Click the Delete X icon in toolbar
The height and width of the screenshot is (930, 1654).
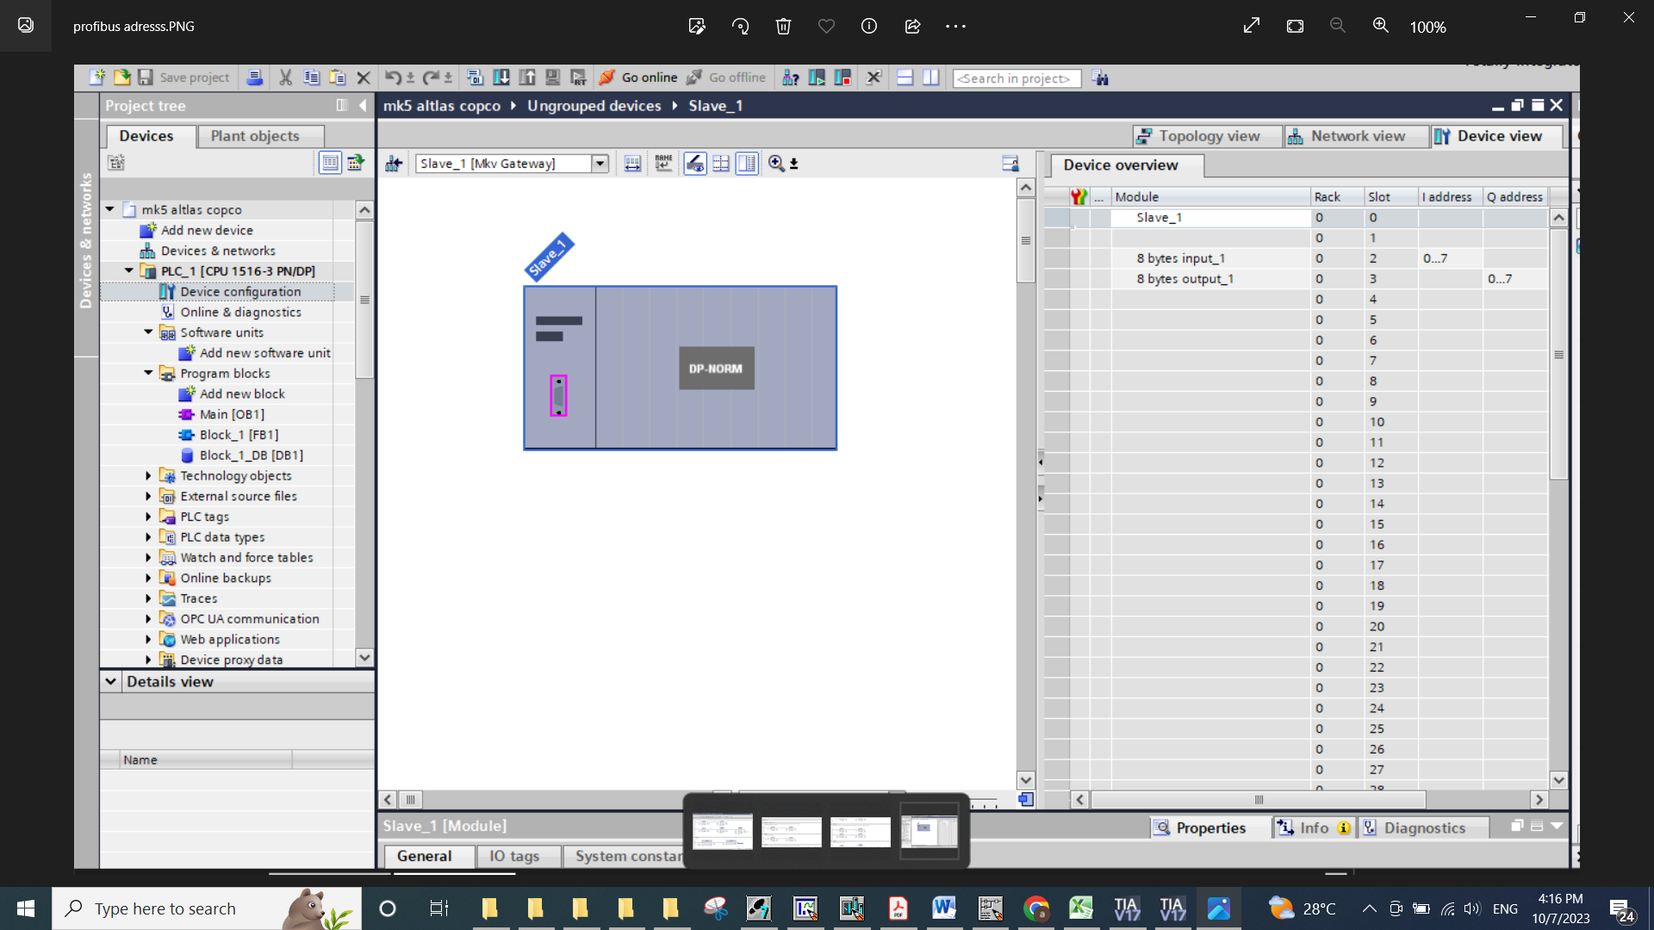(364, 77)
